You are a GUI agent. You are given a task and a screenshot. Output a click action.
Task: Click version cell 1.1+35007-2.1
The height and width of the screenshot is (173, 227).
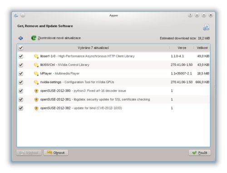click(x=181, y=74)
